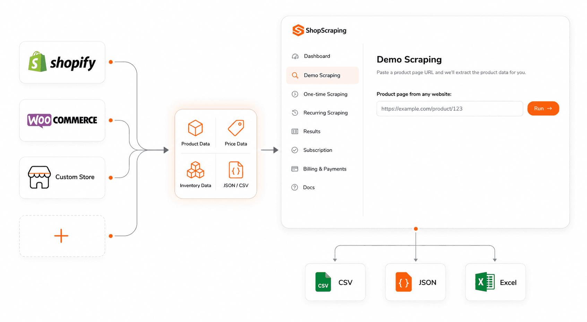Click the Excel export label
The width and height of the screenshot is (587, 322).
click(508, 282)
